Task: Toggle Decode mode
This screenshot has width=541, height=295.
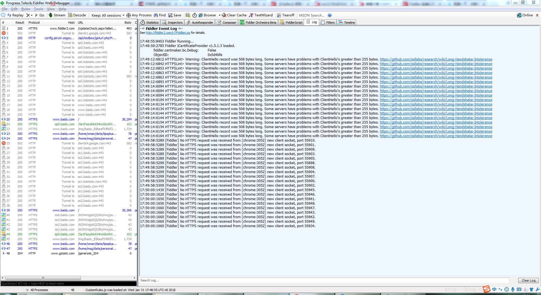Action: click(77, 15)
